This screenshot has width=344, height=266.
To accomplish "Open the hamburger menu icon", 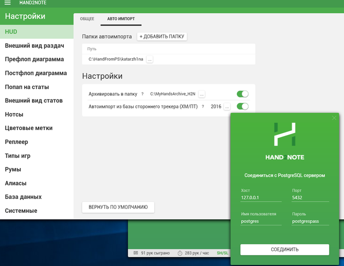I will click(7, 2).
